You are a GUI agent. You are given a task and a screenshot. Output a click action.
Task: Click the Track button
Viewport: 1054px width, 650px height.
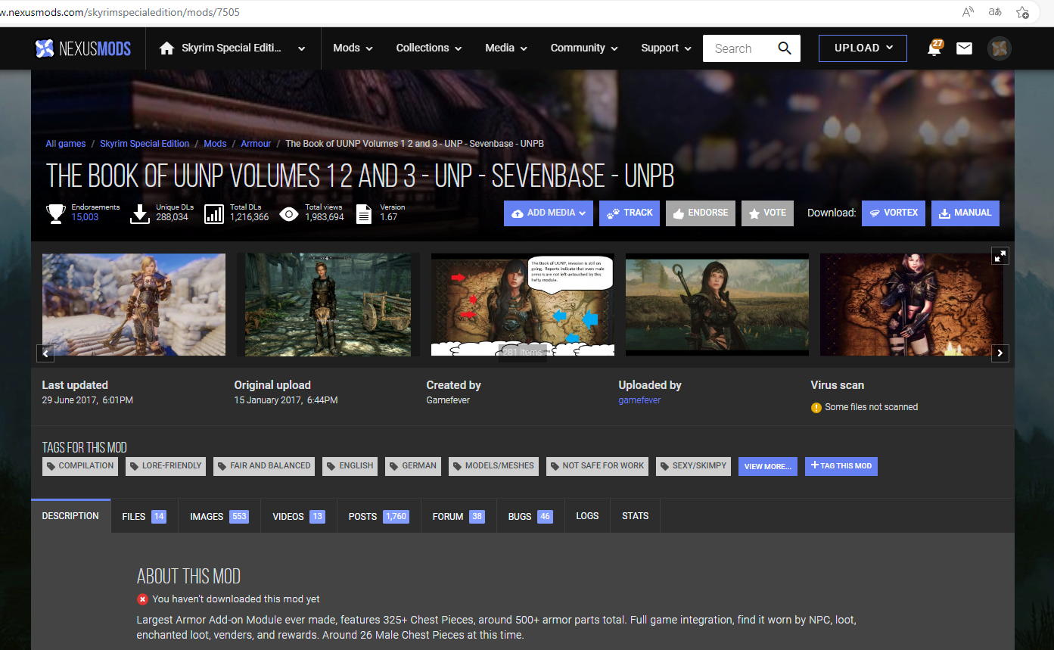pos(630,213)
